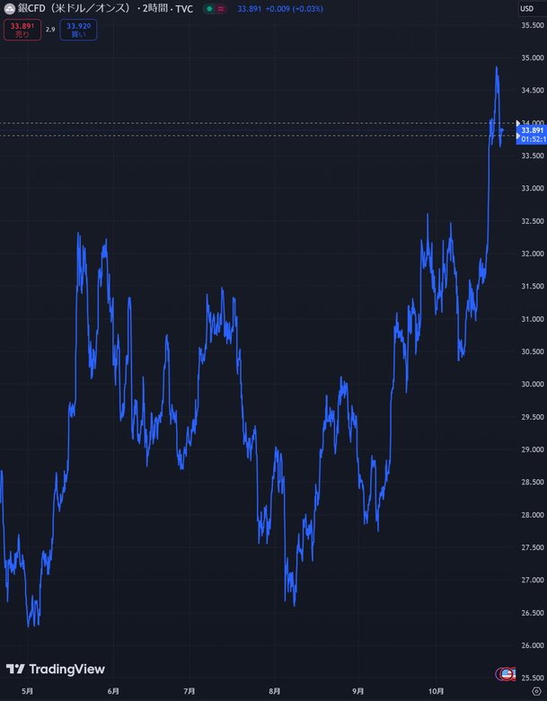Click the red sell button at 33.891
The width and height of the screenshot is (547, 701).
[x=22, y=30]
